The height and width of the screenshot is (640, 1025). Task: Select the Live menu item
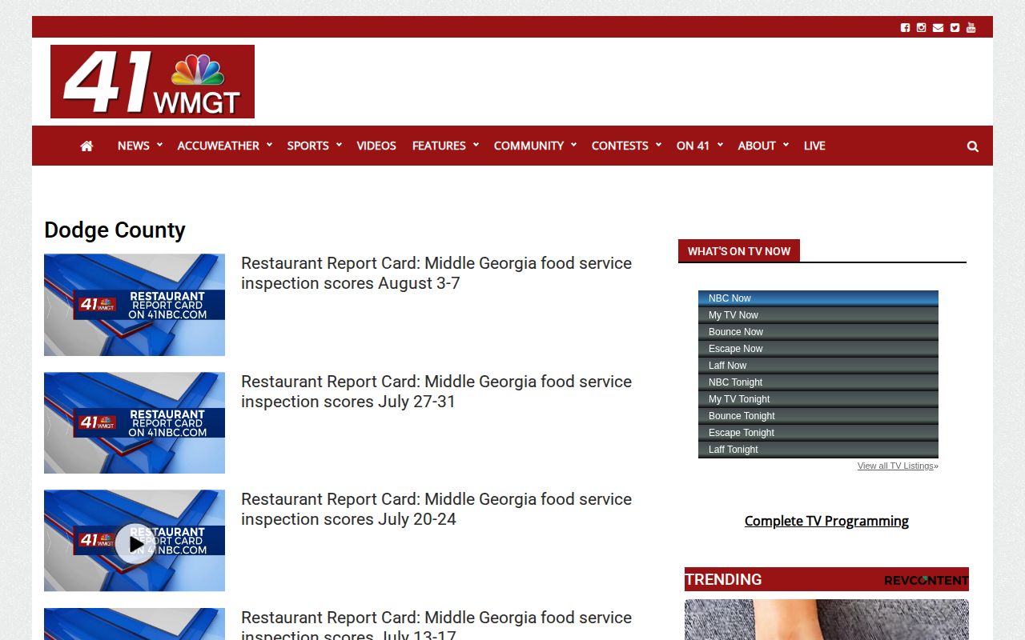(x=814, y=146)
